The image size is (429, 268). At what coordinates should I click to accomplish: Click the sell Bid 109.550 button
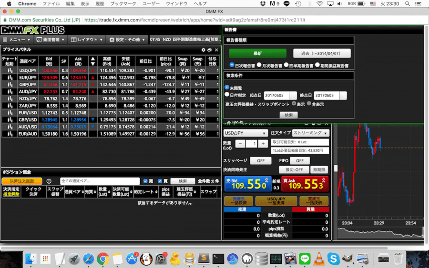[248, 184]
